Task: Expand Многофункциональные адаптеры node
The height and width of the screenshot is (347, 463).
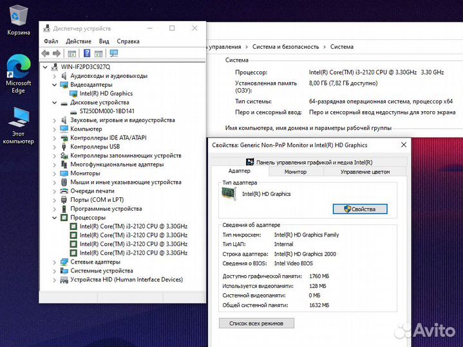Action: pos(54,165)
